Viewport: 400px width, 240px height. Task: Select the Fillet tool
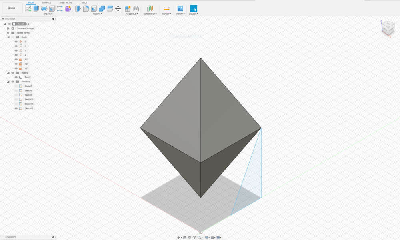(x=86, y=8)
